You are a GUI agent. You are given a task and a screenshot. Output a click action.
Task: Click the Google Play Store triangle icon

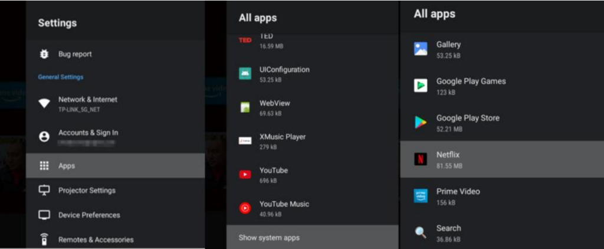421,122
